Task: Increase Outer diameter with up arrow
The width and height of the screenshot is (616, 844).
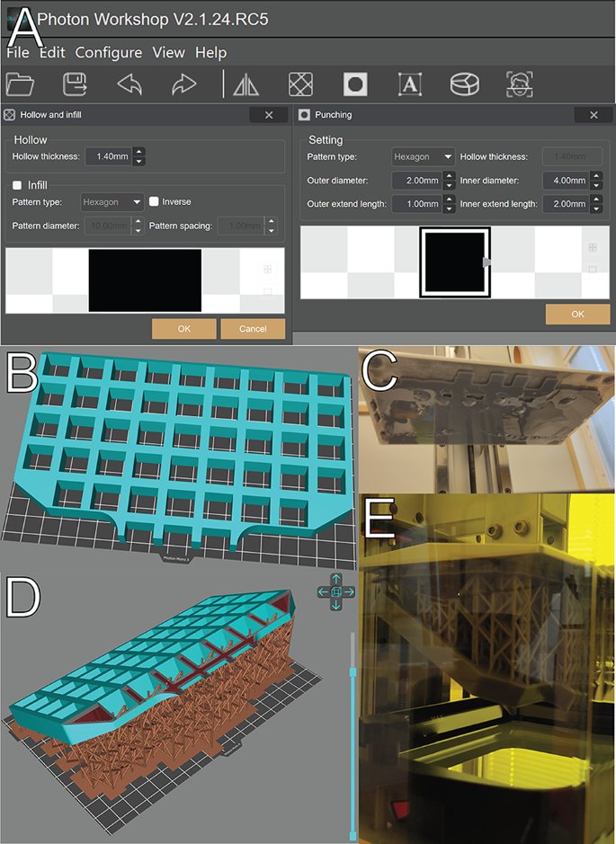Action: click(449, 175)
